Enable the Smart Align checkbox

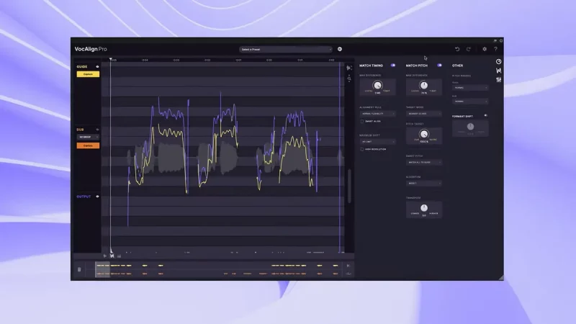coord(362,122)
